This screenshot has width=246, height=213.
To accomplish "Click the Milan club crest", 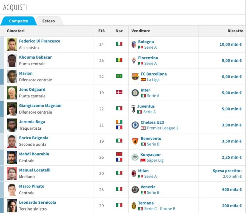I will tap(134, 174).
